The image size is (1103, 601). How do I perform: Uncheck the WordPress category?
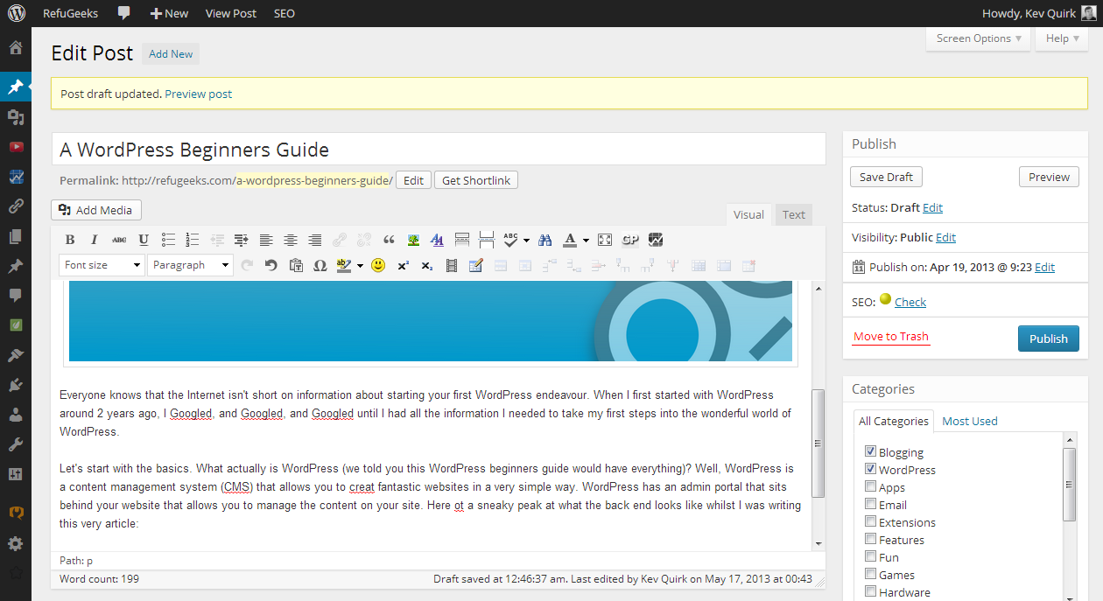(870, 469)
